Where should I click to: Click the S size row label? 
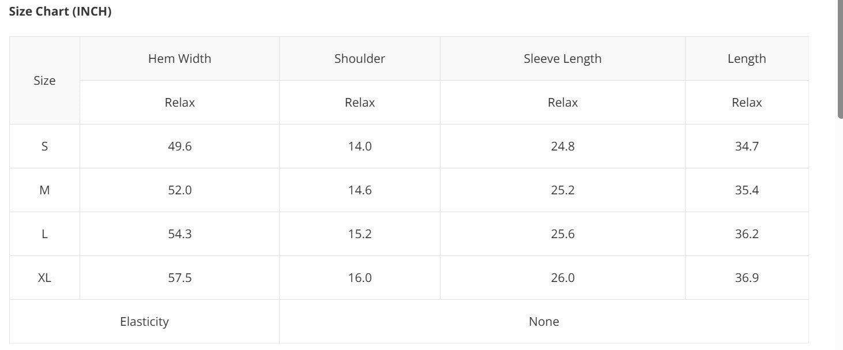tap(44, 146)
